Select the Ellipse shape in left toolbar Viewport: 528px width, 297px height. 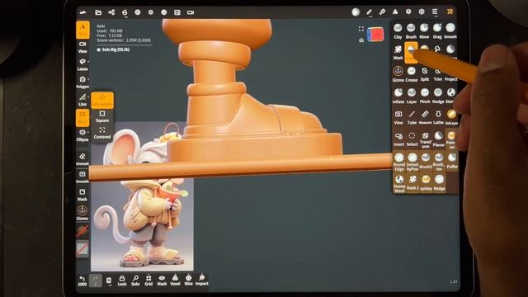[x=82, y=135]
